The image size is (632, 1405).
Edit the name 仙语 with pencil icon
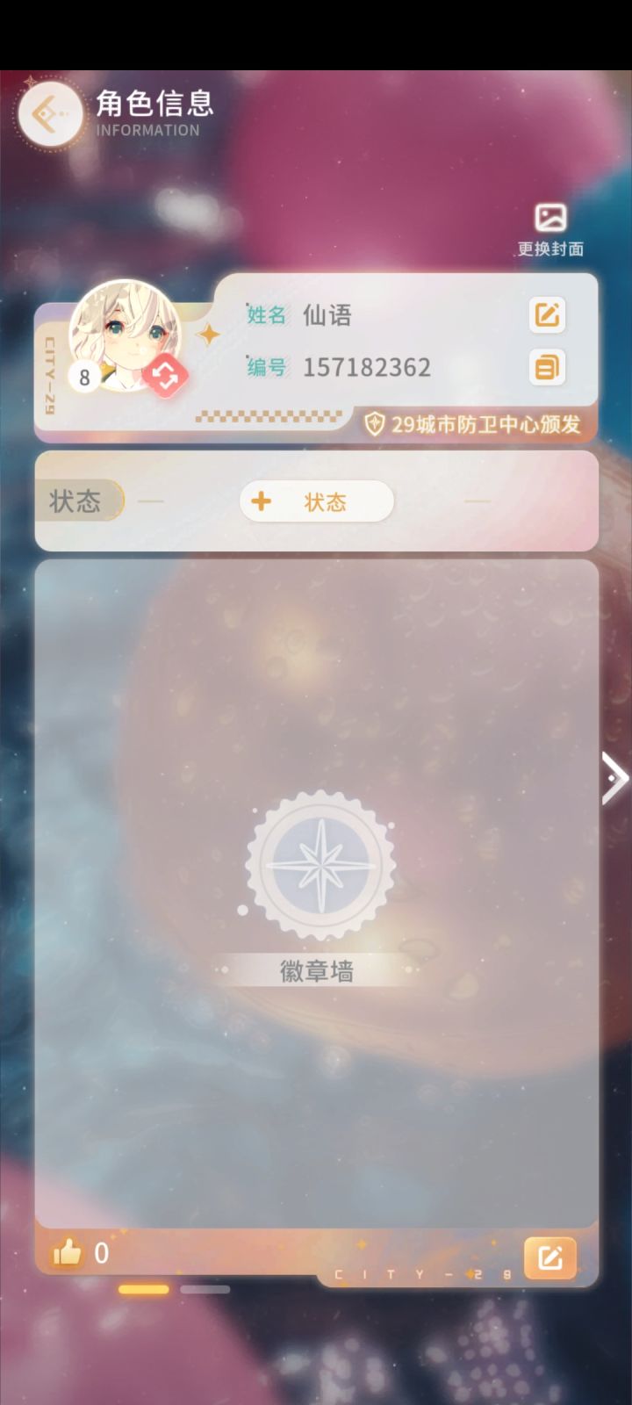(547, 314)
